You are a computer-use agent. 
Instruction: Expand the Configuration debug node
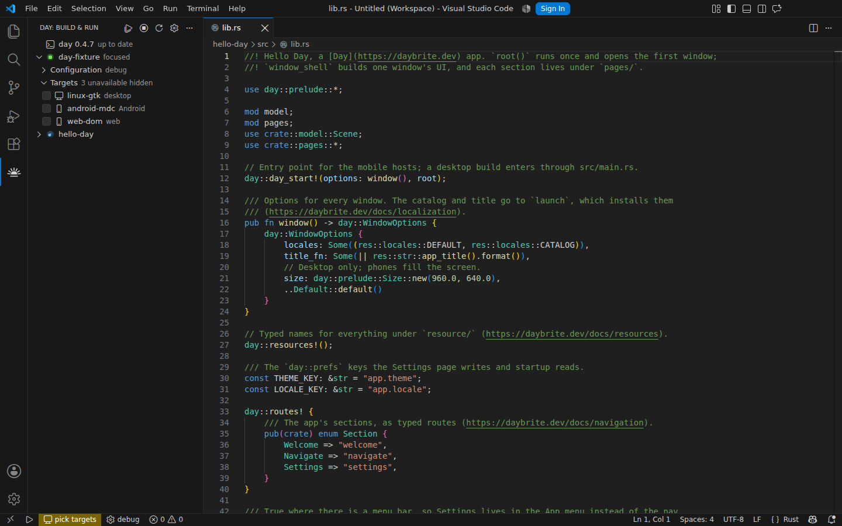pyautogui.click(x=44, y=70)
